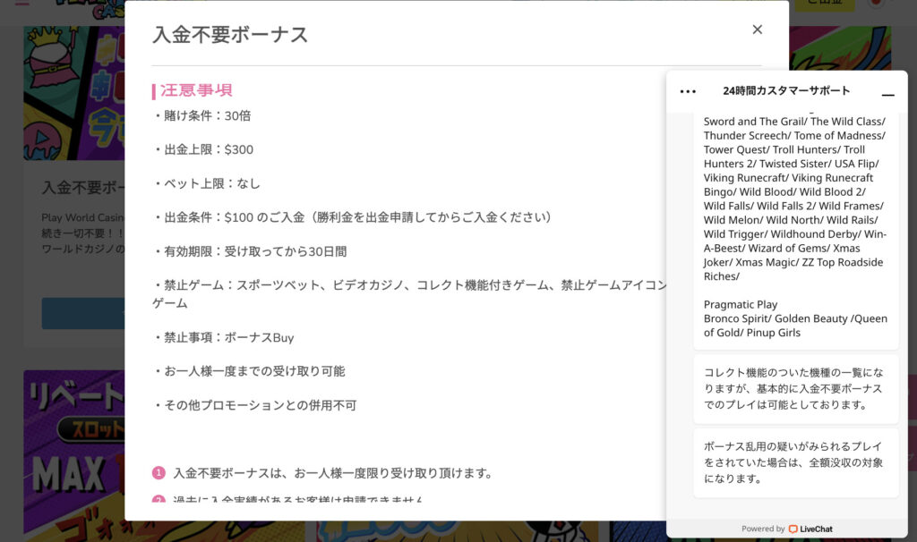The height and width of the screenshot is (542, 917).
Task: Select the 入金不要ボーナスは、お一人様一度限り sentence
Action: point(333,473)
